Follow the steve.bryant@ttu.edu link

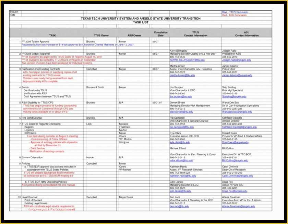[181, 112]
